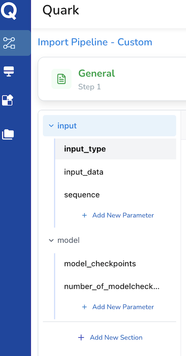
Task: Select the model_checkpoints parameter
Action: coord(116,264)
